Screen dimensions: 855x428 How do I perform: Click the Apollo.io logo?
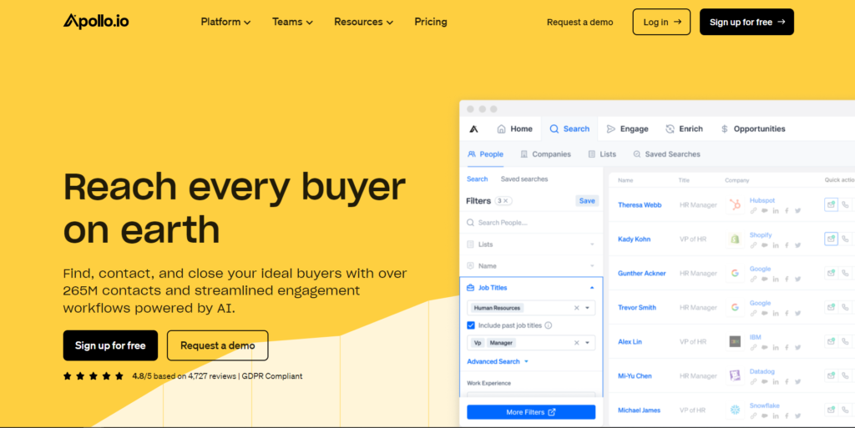pos(96,21)
